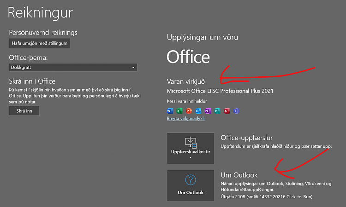Click the Office-uppfærslur heading
Screen dimensions: 346x207
click(x=247, y=138)
